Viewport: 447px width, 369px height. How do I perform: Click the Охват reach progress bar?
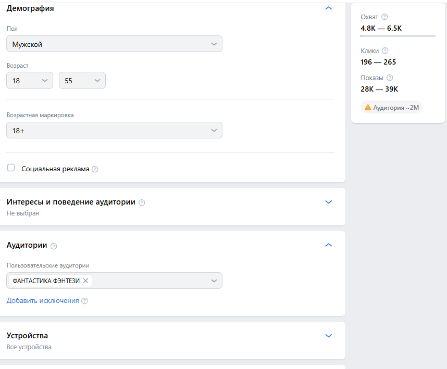(x=398, y=36)
